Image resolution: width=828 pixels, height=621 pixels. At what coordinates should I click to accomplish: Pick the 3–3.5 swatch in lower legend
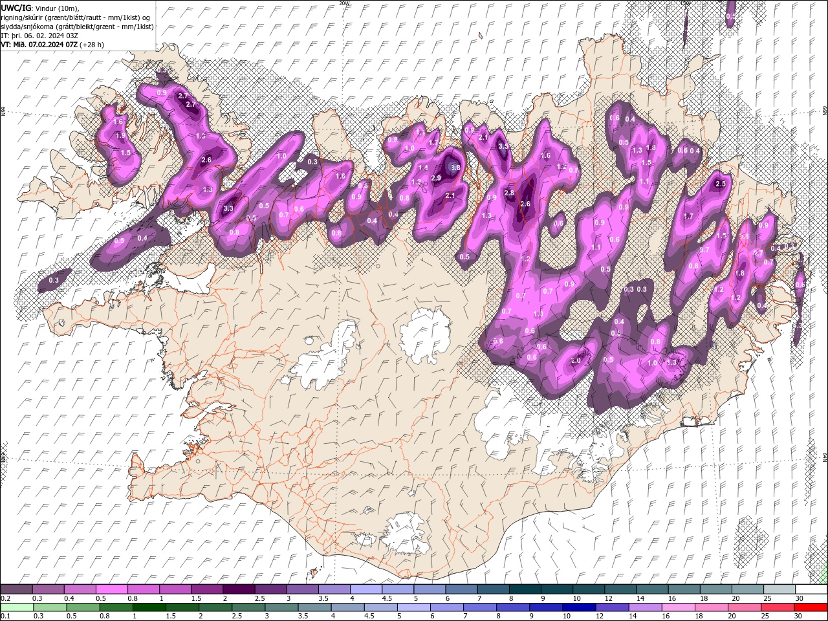tap(282, 607)
